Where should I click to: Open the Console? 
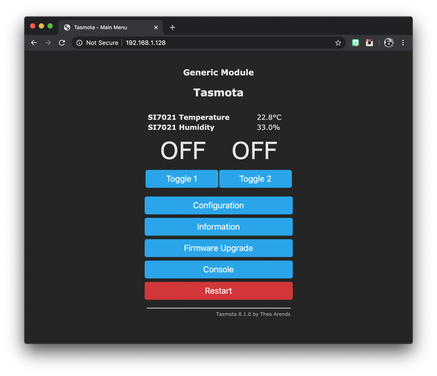(218, 269)
